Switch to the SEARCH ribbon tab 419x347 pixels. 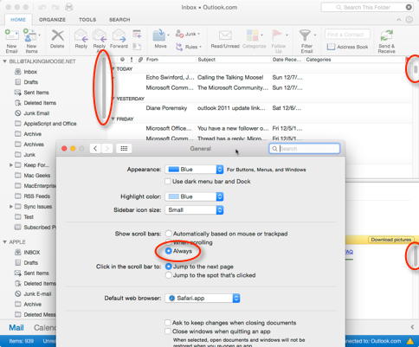click(119, 20)
